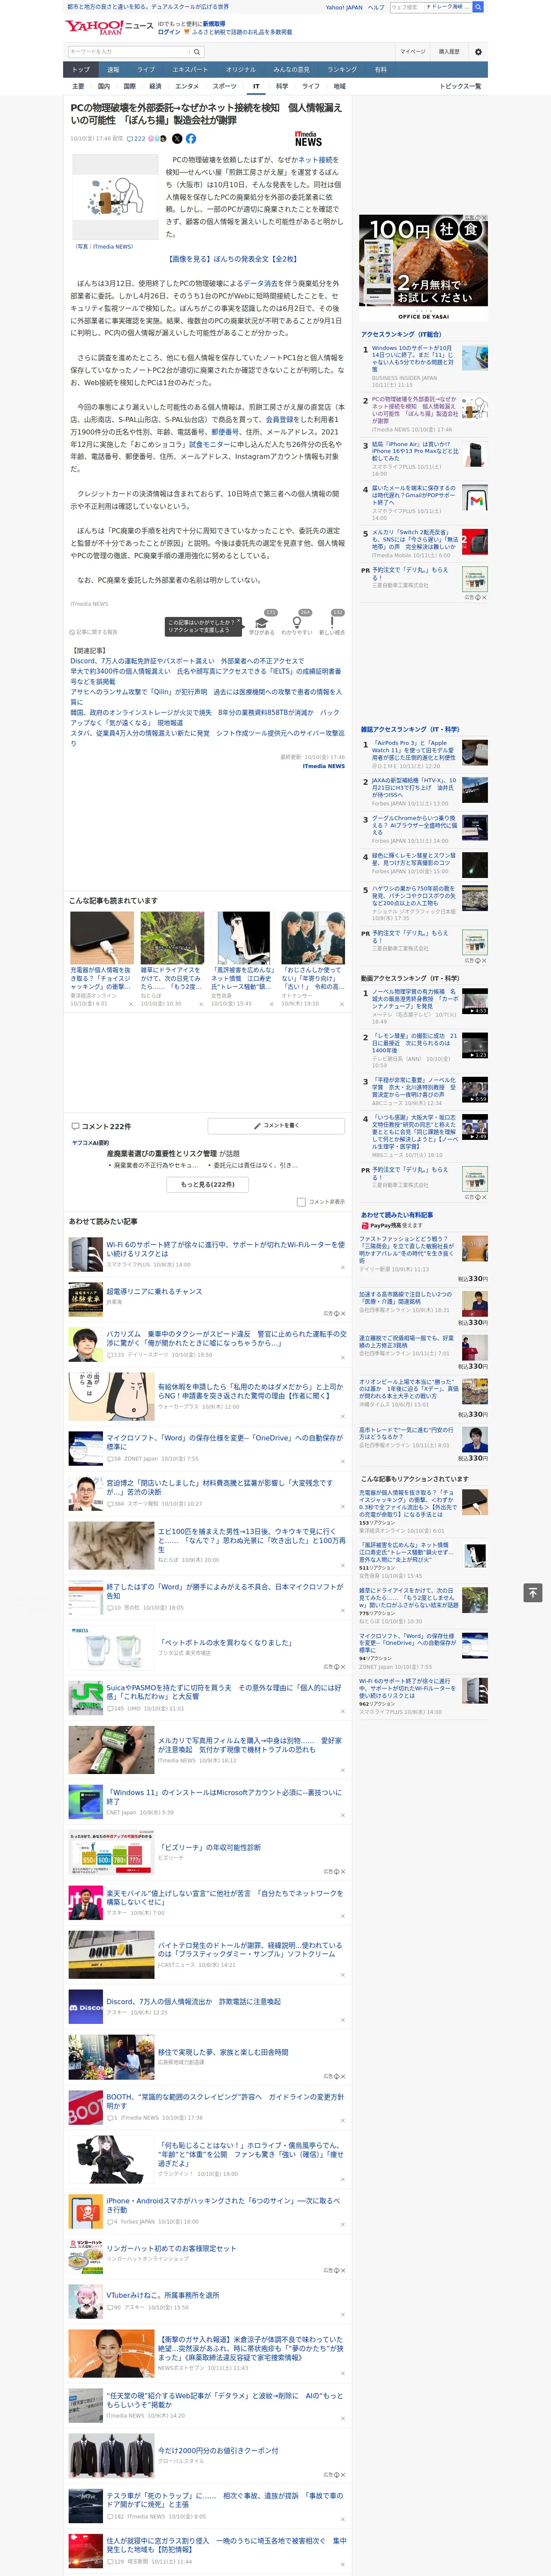Open the top web search dropdown selector
Image resolution: width=551 pixels, height=2576 pixels.
(x=447, y=6)
